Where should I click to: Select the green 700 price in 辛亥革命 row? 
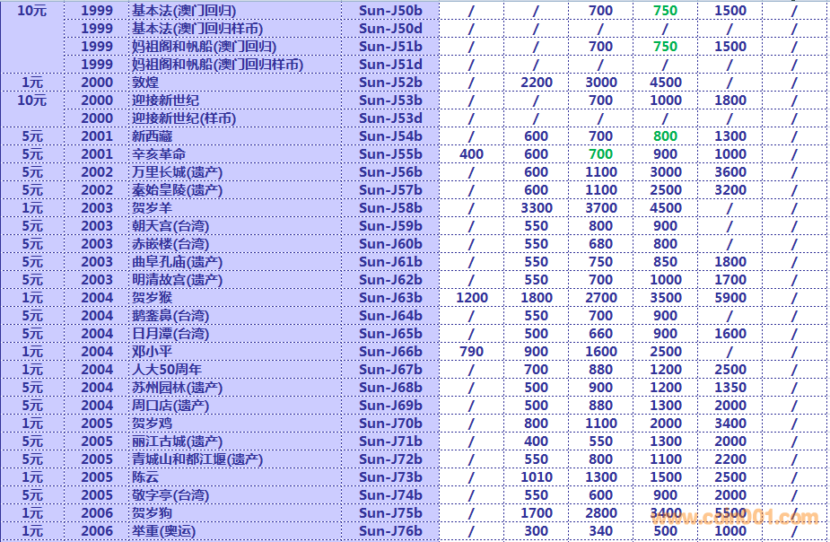600,154
